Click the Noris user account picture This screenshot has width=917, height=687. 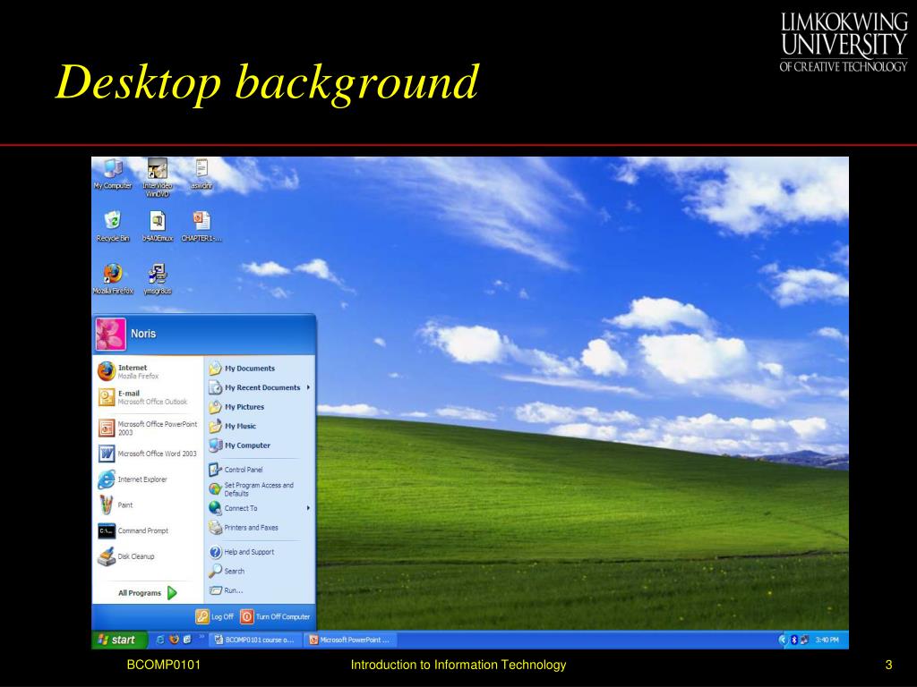tap(110, 334)
